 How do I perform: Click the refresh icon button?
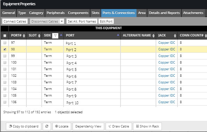(47, 126)
